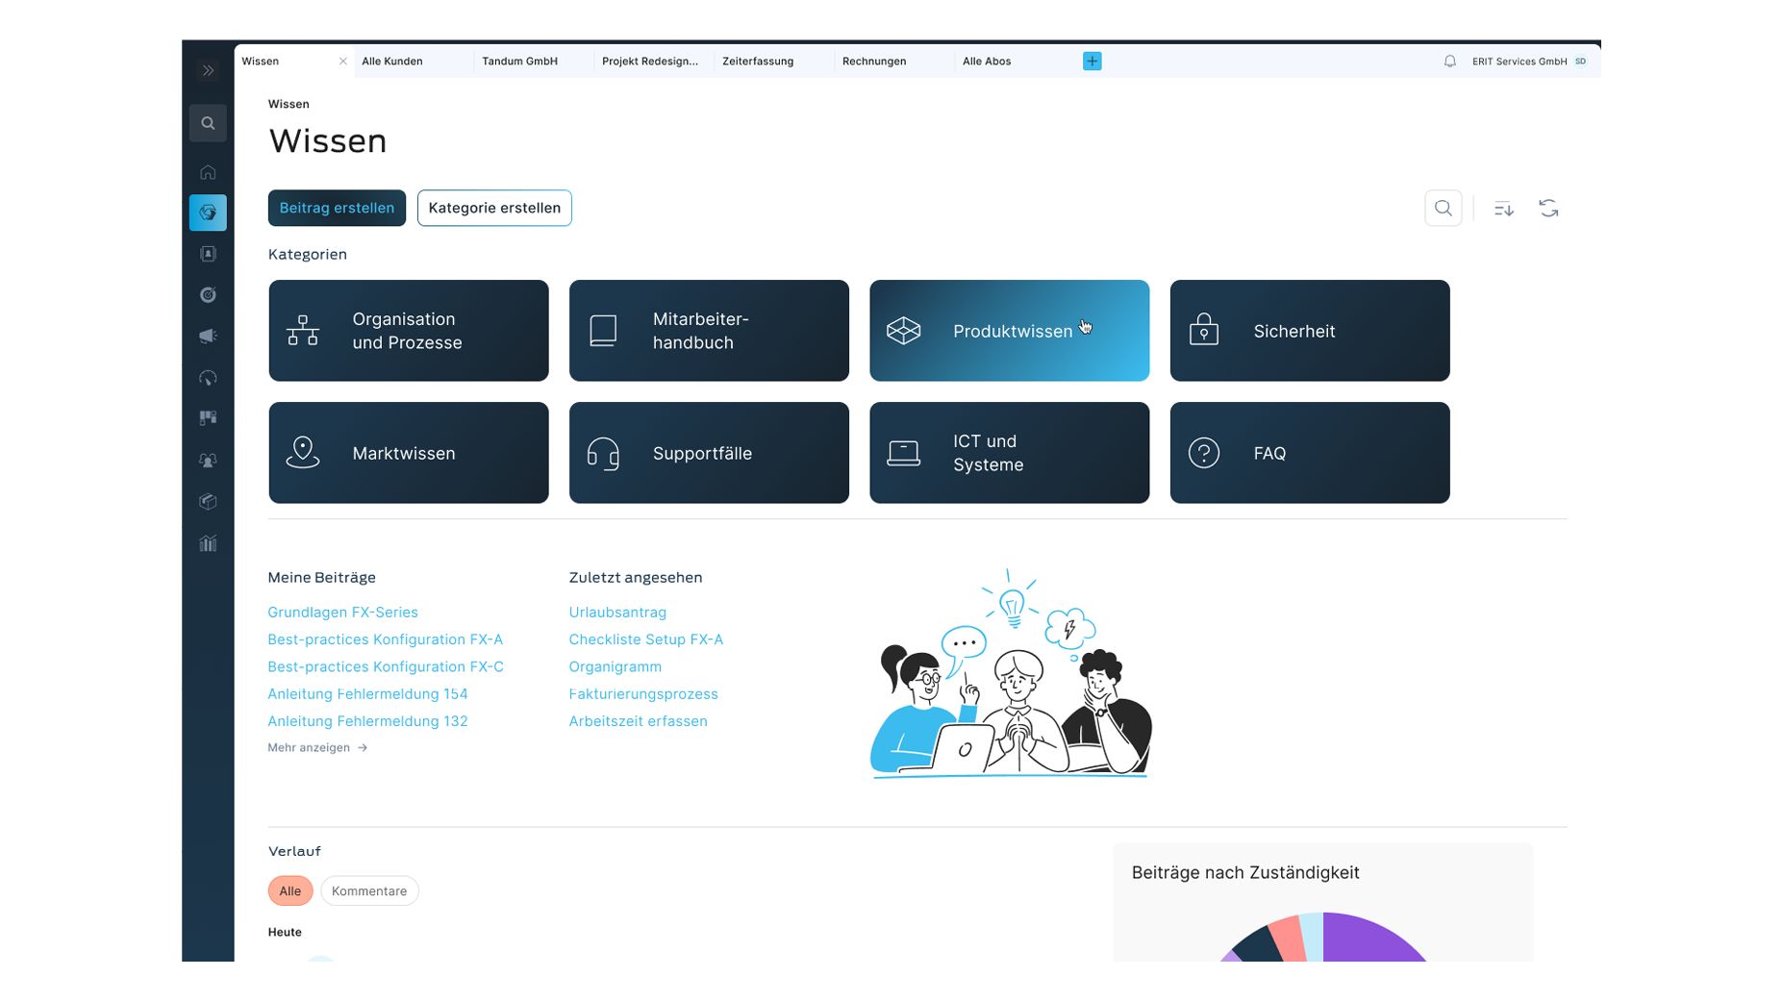Open the search icon in the sidebar
The image size is (1783, 1002).
(208, 123)
